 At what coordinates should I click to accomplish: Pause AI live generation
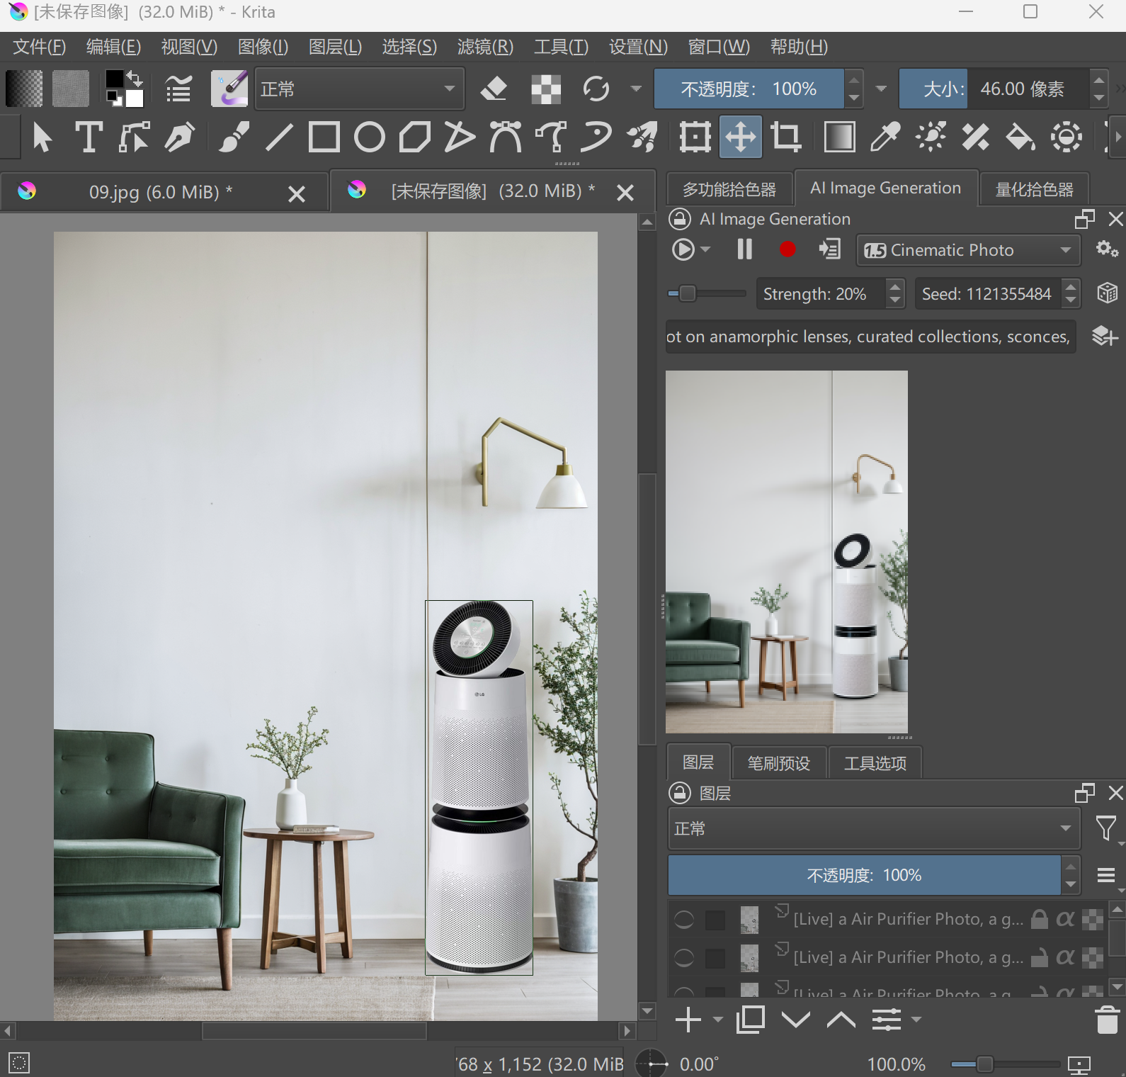coord(744,249)
